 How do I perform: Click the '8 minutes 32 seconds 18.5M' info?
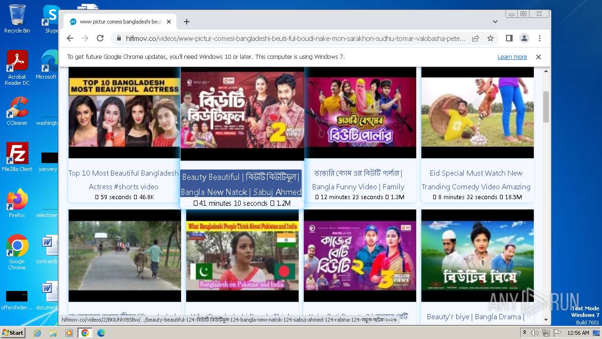tap(477, 197)
